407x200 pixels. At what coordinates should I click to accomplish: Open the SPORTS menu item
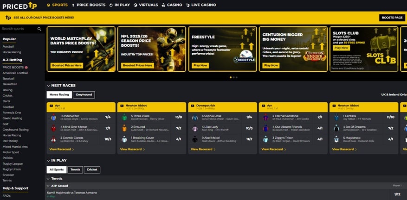coord(57,5)
